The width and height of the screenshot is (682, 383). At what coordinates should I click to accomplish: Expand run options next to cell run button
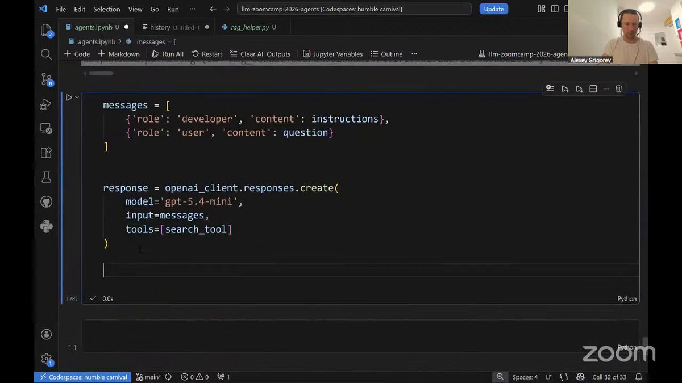tap(77, 98)
